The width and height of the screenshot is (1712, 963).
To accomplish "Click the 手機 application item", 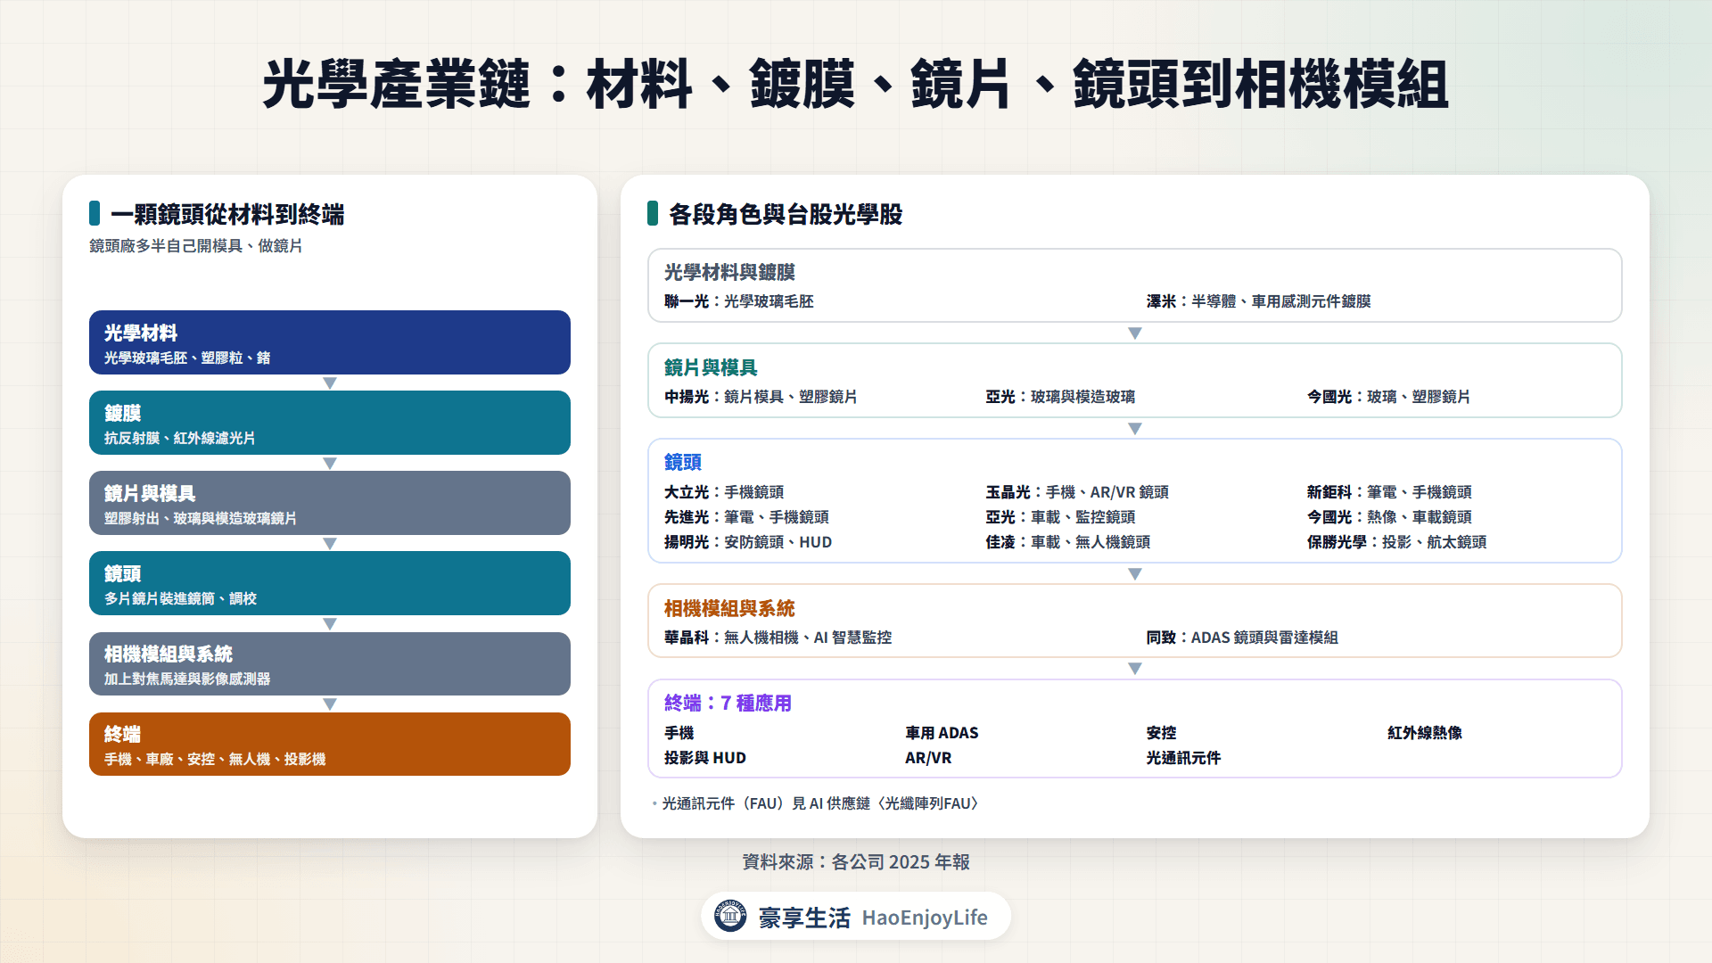I will coord(679,733).
